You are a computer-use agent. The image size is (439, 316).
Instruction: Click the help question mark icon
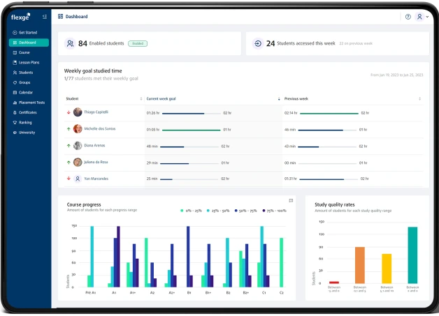click(408, 17)
